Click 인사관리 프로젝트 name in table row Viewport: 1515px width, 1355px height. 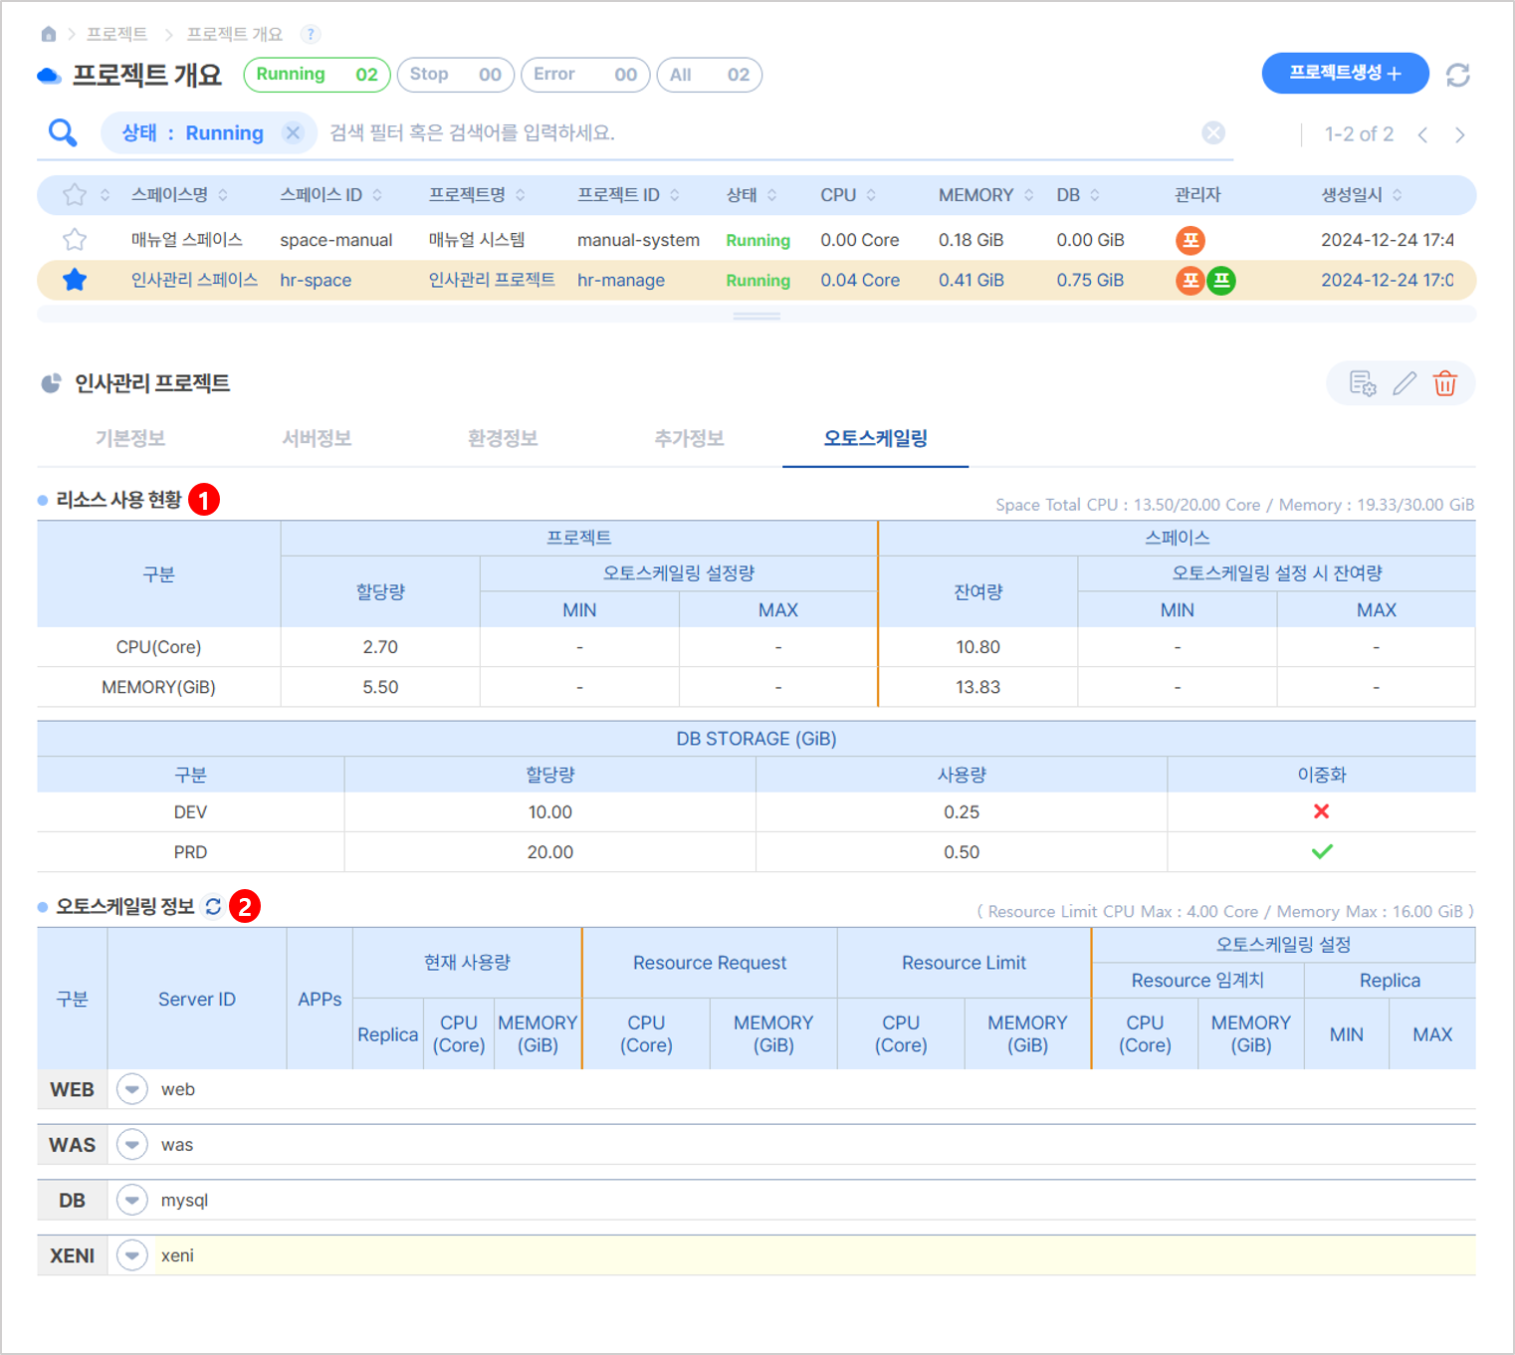click(x=492, y=280)
